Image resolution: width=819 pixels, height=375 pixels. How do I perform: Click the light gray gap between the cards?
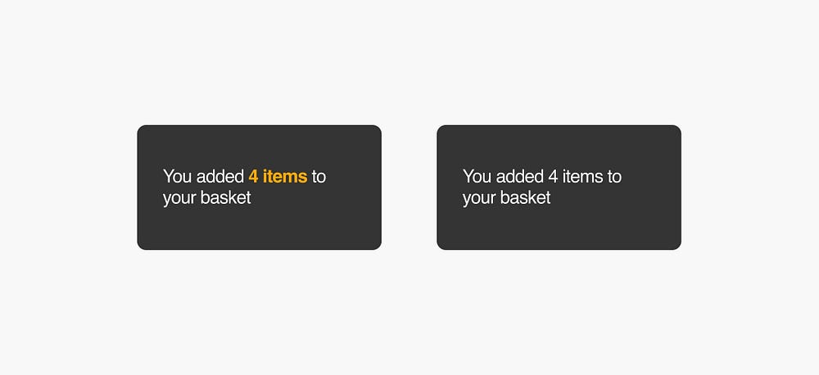click(409, 187)
